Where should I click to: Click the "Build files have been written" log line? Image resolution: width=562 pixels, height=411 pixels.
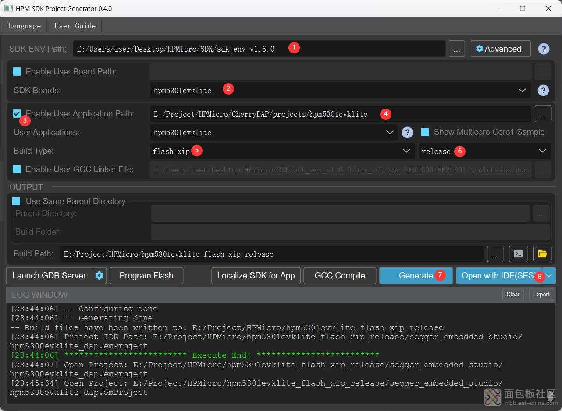(227, 327)
